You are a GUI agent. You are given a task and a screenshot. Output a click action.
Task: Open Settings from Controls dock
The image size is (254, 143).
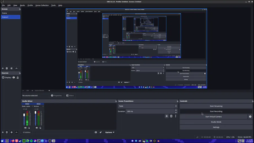[216, 127]
